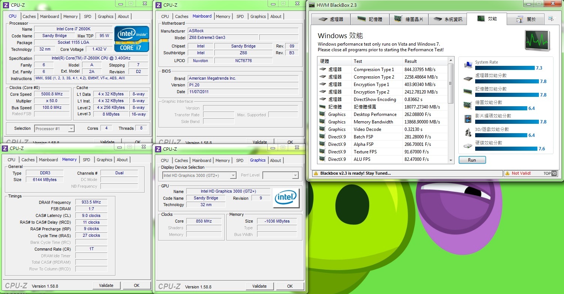Sort the list by Test column header

coord(377,61)
